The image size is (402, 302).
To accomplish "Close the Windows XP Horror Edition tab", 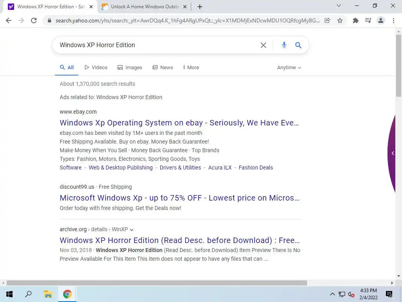I will pos(91,7).
